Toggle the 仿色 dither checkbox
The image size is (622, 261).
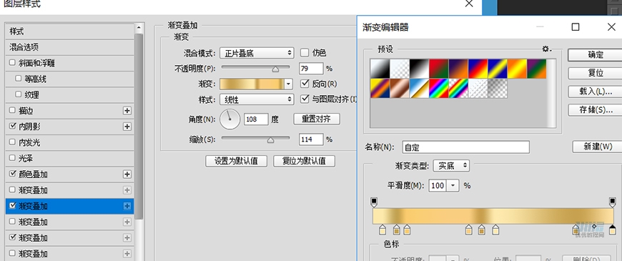(x=305, y=52)
